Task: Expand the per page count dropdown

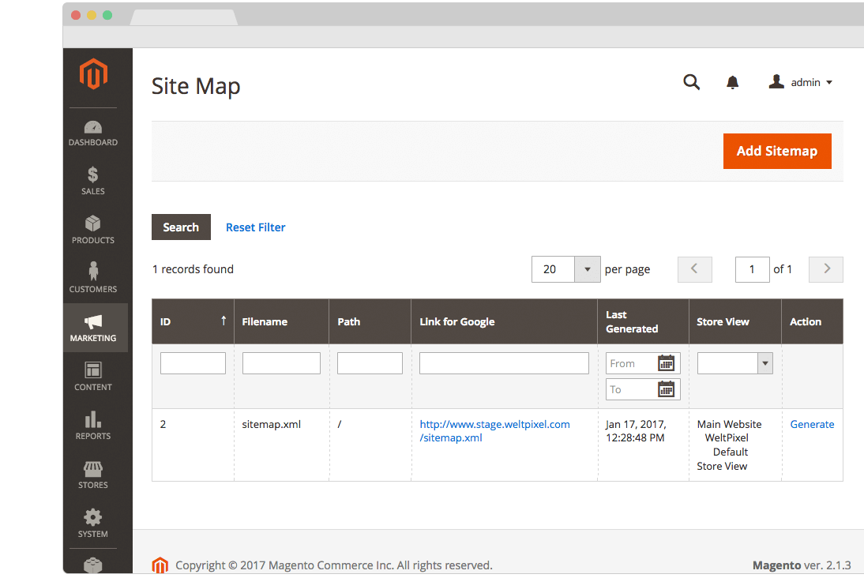Action: point(587,269)
